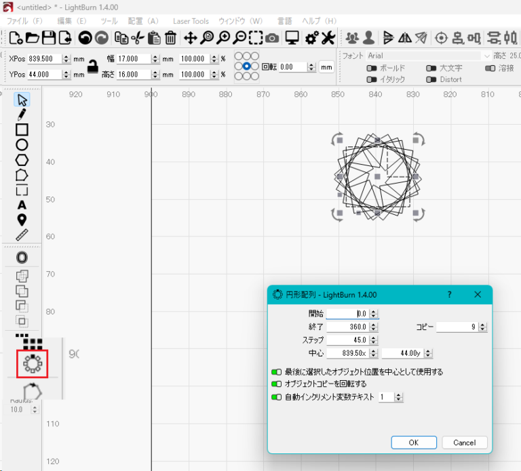Increase the コピー count stepper
The image size is (521, 471).
tap(483, 324)
